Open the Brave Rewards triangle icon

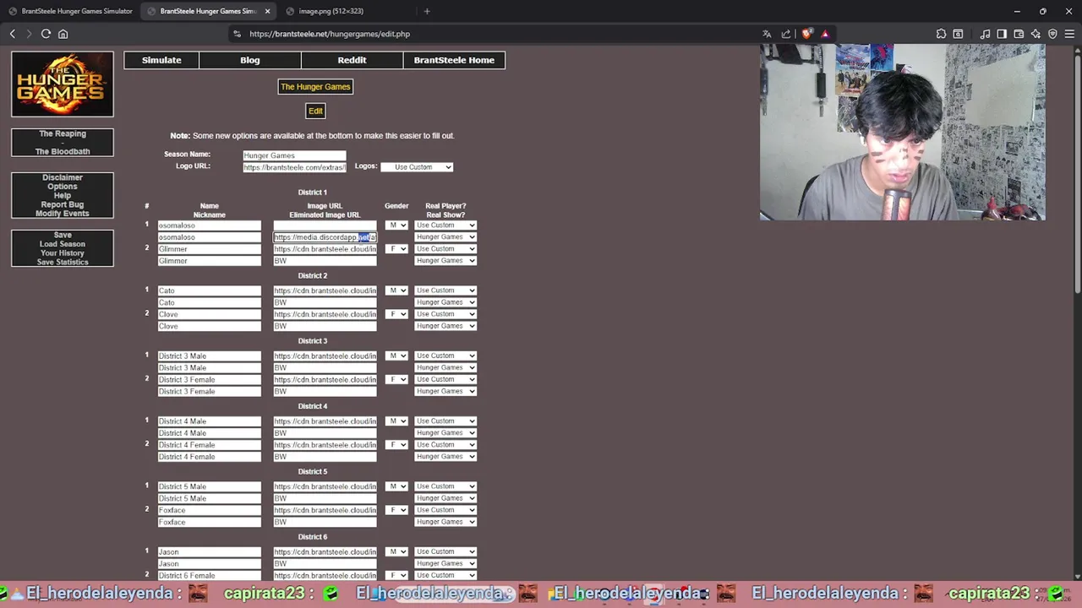click(x=825, y=34)
